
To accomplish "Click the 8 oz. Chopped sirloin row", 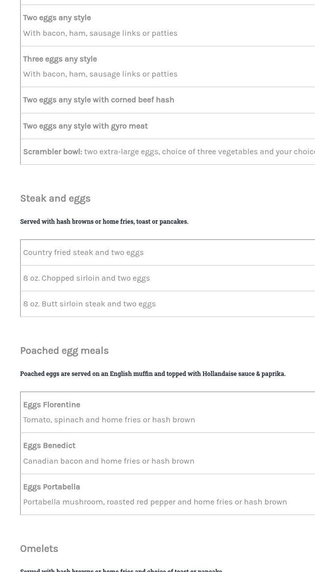I will 86,278.
